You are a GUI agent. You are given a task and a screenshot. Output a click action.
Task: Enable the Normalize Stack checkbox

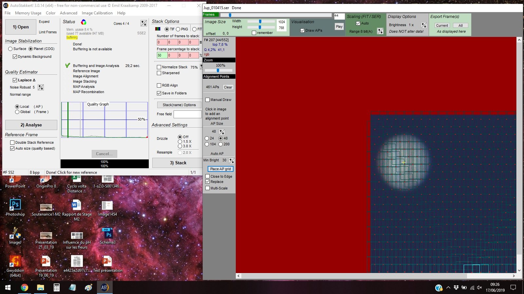(159, 67)
